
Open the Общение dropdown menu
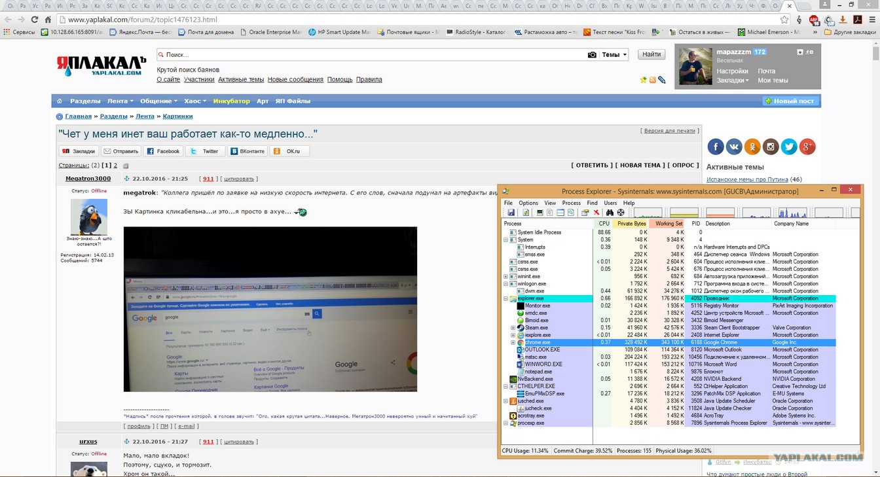(158, 101)
